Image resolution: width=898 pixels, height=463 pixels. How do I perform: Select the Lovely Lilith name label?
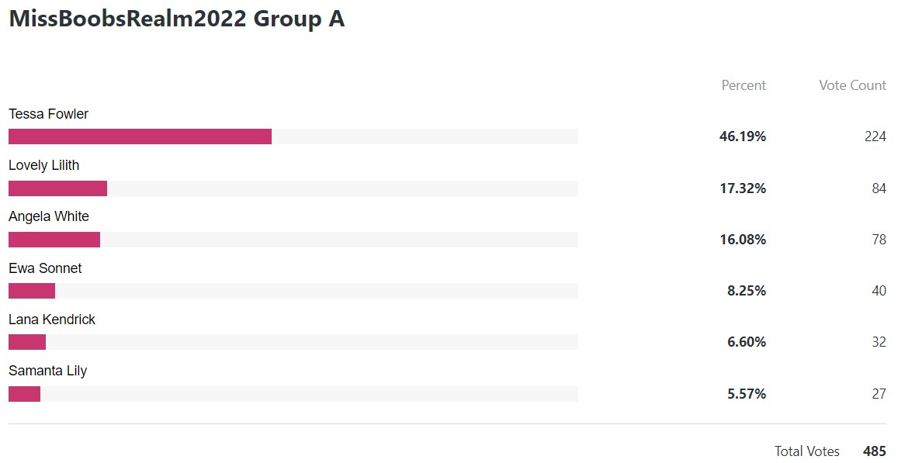click(x=44, y=165)
